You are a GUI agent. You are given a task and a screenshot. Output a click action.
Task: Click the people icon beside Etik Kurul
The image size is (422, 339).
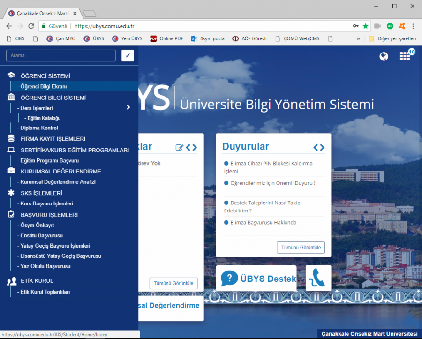pos(12,281)
